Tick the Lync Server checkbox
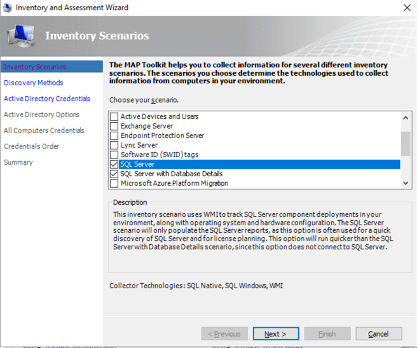This screenshot has width=417, height=348. [x=114, y=146]
